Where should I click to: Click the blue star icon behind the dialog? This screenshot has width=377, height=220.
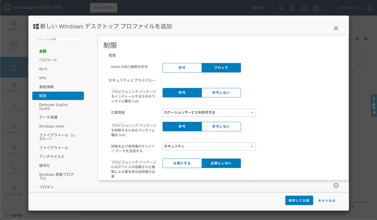(366, 39)
